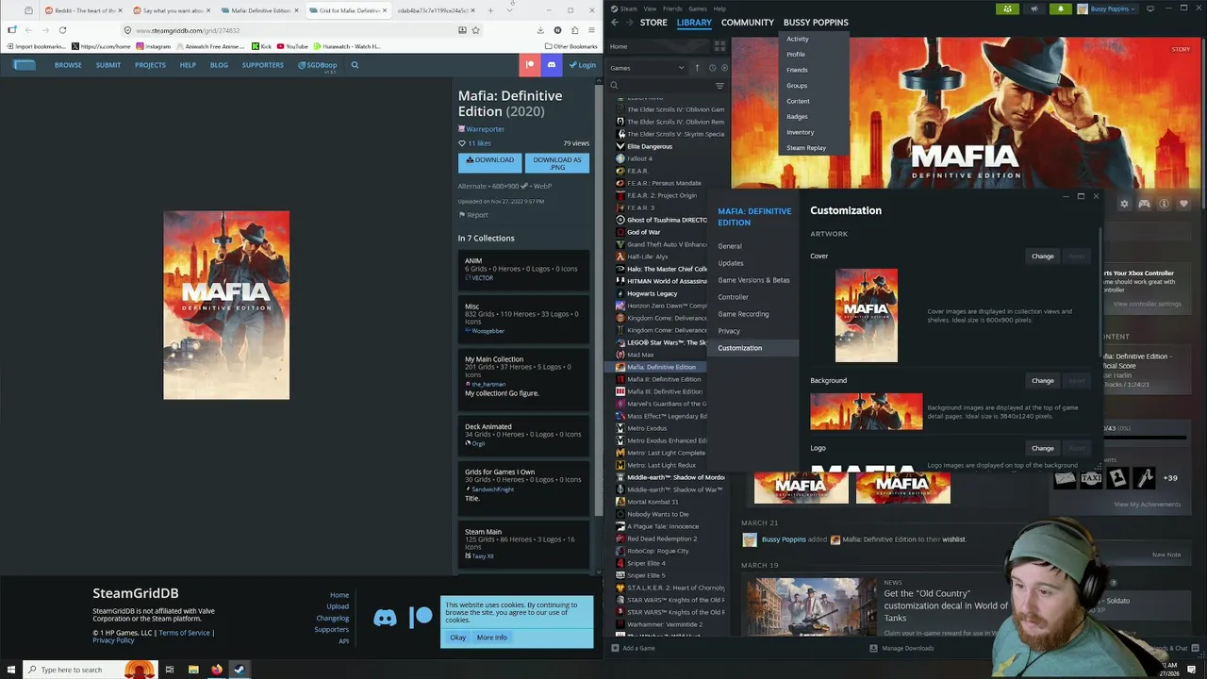Click the Discord icon in SteamGridDB header
This screenshot has height=679, width=1207.
pyautogui.click(x=552, y=65)
